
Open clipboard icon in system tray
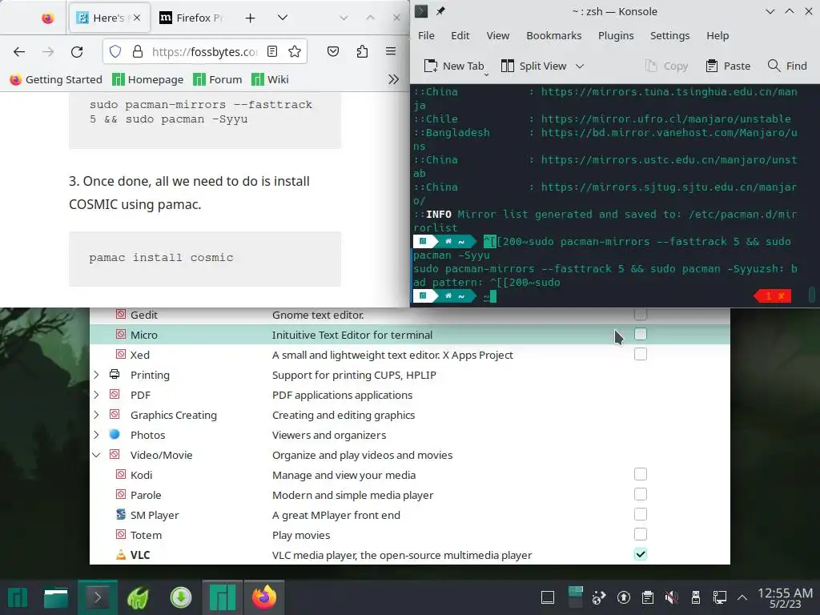647,597
